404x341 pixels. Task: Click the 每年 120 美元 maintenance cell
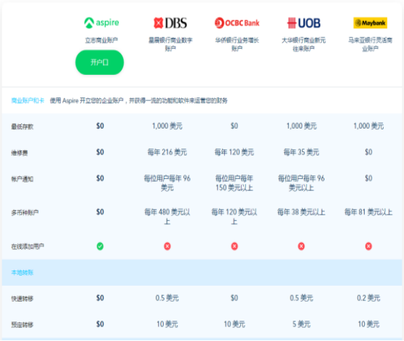[234, 152]
